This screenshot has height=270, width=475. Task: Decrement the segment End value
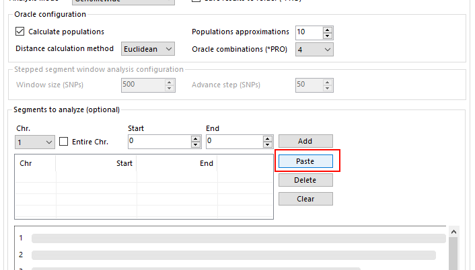tap(268, 144)
